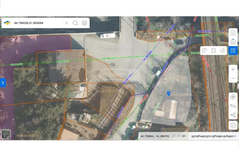Share the map with share icon

(233, 115)
